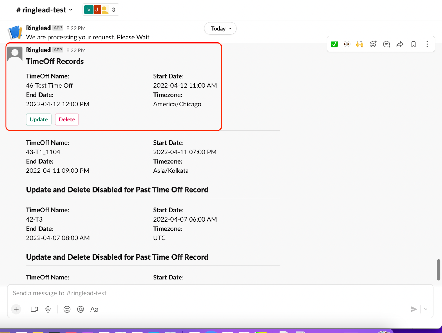Open the #ringlead-test channel details dropdown
Viewport: 442px width, 333px height.
click(44, 10)
